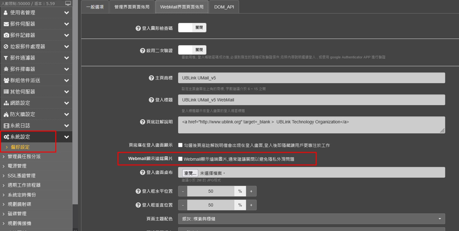This screenshot has width=459, height=231.
Task: Open the 頁面主題配色 dropdown
Action: (311, 218)
